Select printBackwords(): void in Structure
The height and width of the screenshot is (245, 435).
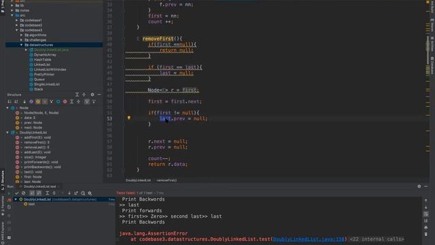point(42,167)
